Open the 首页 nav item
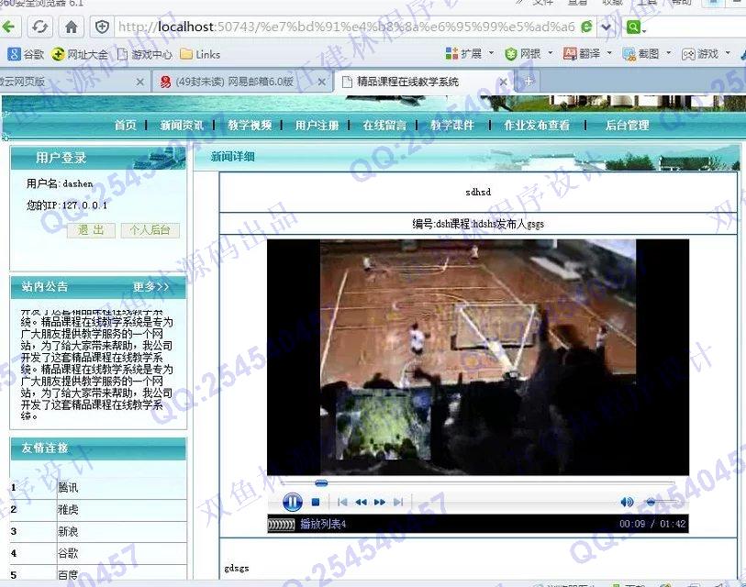 [x=126, y=125]
